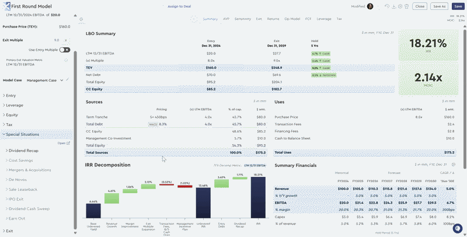Viewport: 467px width, 237px height.
Task: Expand De Novos item
Action: (x=16, y=180)
